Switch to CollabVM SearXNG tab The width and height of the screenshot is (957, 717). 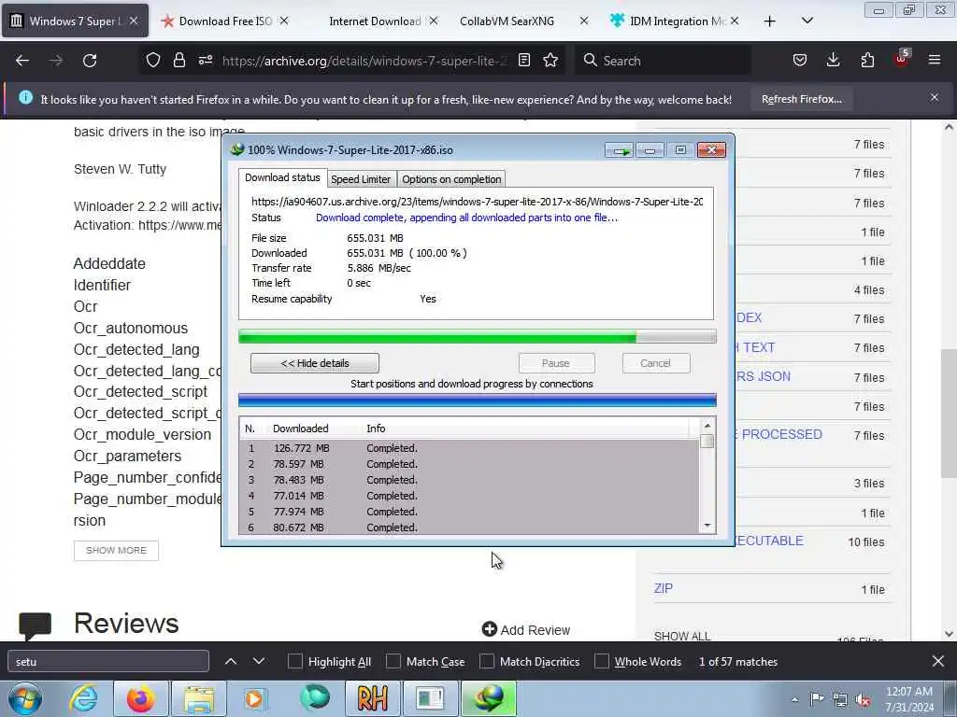tap(507, 21)
